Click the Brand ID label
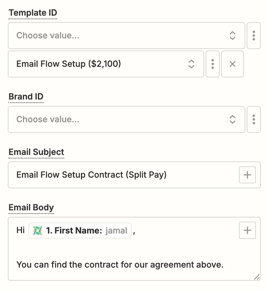 pyautogui.click(x=26, y=97)
